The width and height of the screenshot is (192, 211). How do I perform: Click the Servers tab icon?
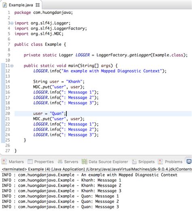point(60,162)
